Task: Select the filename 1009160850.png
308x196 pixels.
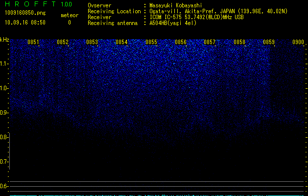Action: coord(25,13)
